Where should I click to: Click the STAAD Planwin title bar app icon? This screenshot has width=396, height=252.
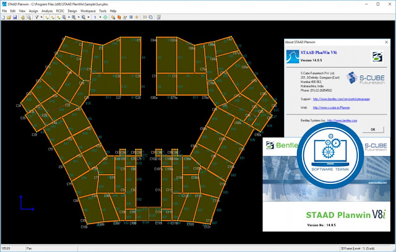(x=4, y=4)
